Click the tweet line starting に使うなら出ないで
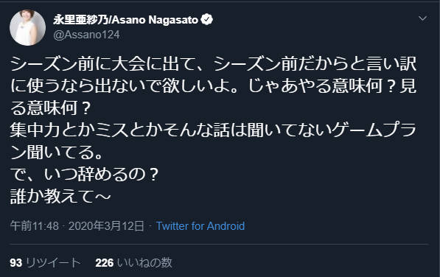Viewport: 440px width, 277px height. 213,85
